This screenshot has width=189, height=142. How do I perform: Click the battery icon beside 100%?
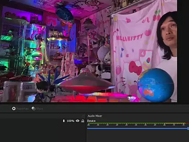(64, 121)
